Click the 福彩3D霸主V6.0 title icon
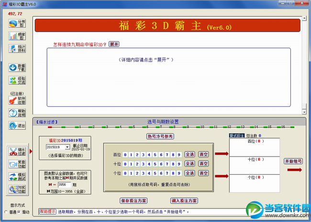The image size is (311, 222). click(x=5, y=4)
